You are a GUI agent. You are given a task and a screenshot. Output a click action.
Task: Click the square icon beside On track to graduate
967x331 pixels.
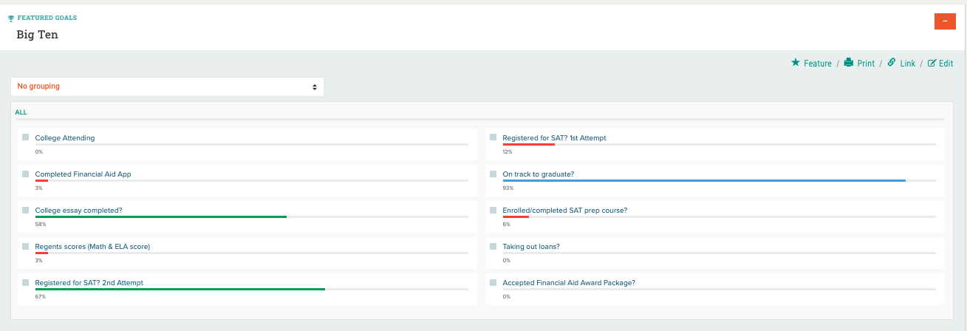[x=493, y=174]
